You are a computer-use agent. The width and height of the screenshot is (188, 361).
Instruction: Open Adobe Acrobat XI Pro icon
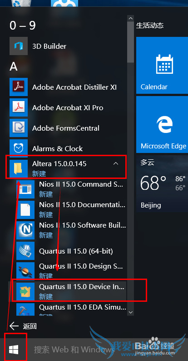19,107
